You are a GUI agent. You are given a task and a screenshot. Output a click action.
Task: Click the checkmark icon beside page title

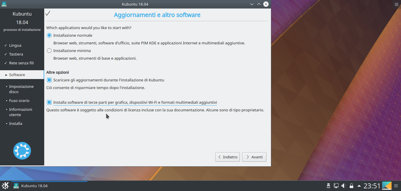[x=48, y=14]
